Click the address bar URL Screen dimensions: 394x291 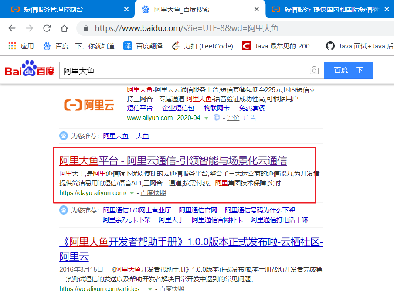pyautogui.click(x=187, y=28)
